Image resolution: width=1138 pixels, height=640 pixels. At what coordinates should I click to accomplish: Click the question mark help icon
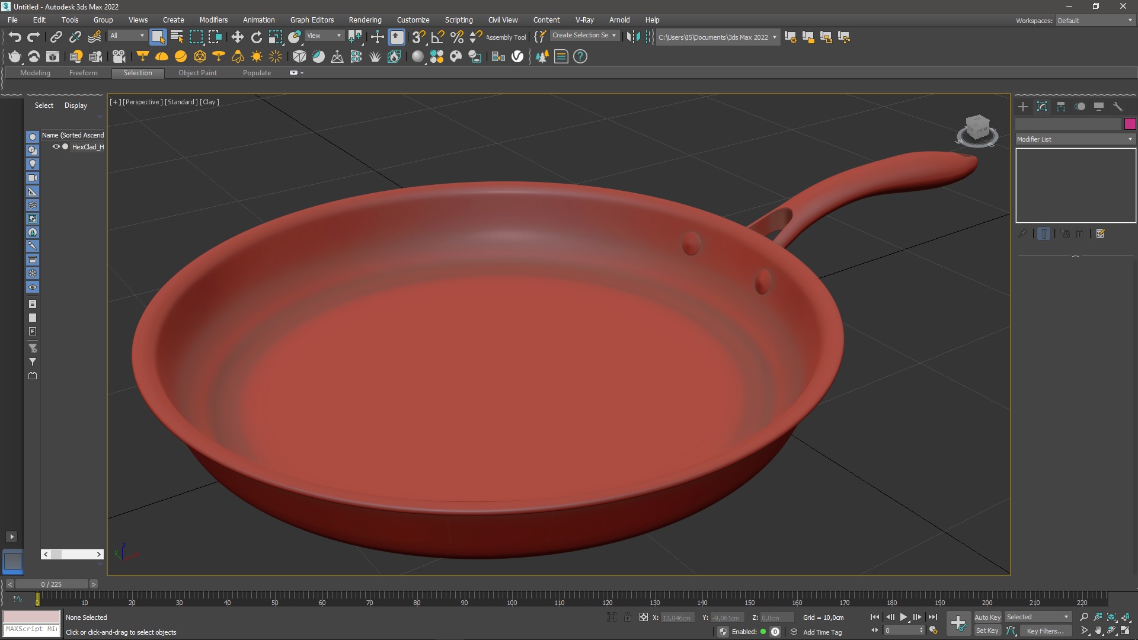click(x=580, y=57)
